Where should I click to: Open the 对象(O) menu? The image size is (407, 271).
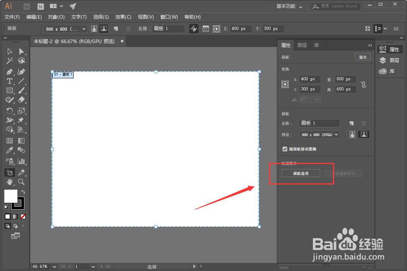coord(56,17)
